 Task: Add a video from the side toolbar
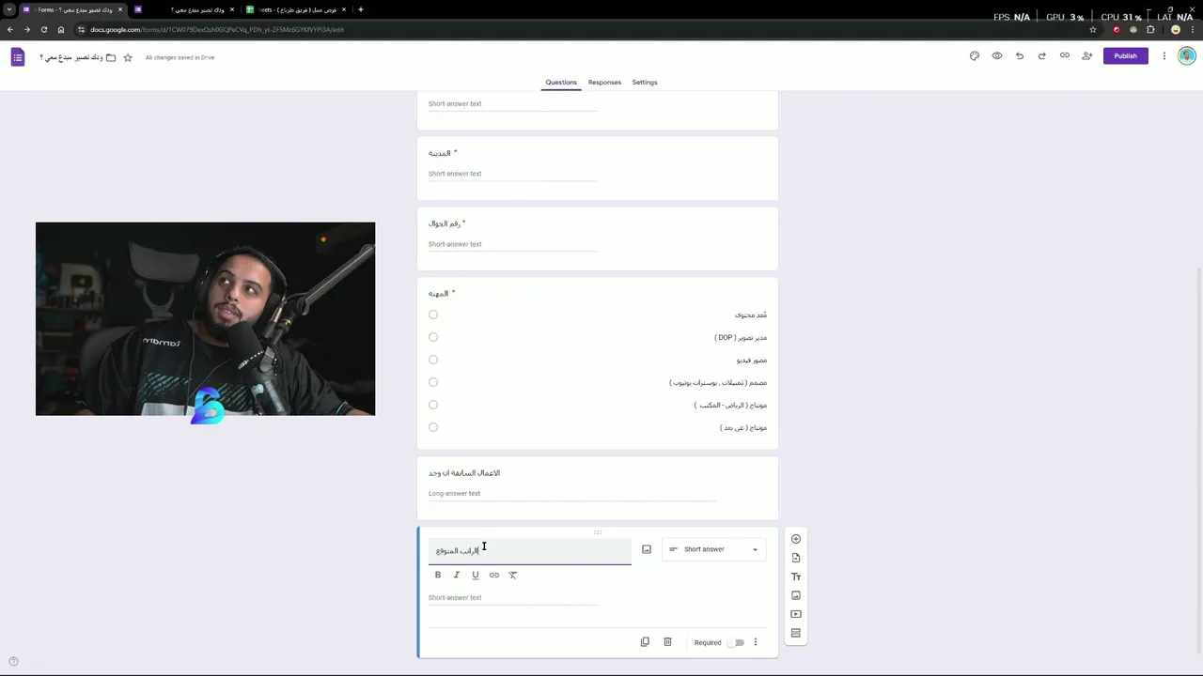pos(796,614)
